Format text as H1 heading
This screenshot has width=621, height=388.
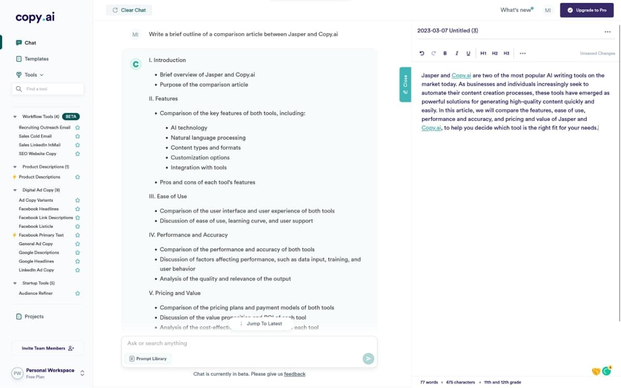point(483,53)
